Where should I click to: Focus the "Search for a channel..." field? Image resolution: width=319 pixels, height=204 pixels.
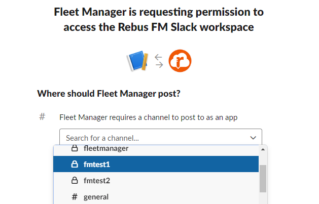point(152,137)
